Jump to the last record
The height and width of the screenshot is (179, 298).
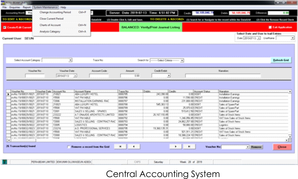[189, 147]
